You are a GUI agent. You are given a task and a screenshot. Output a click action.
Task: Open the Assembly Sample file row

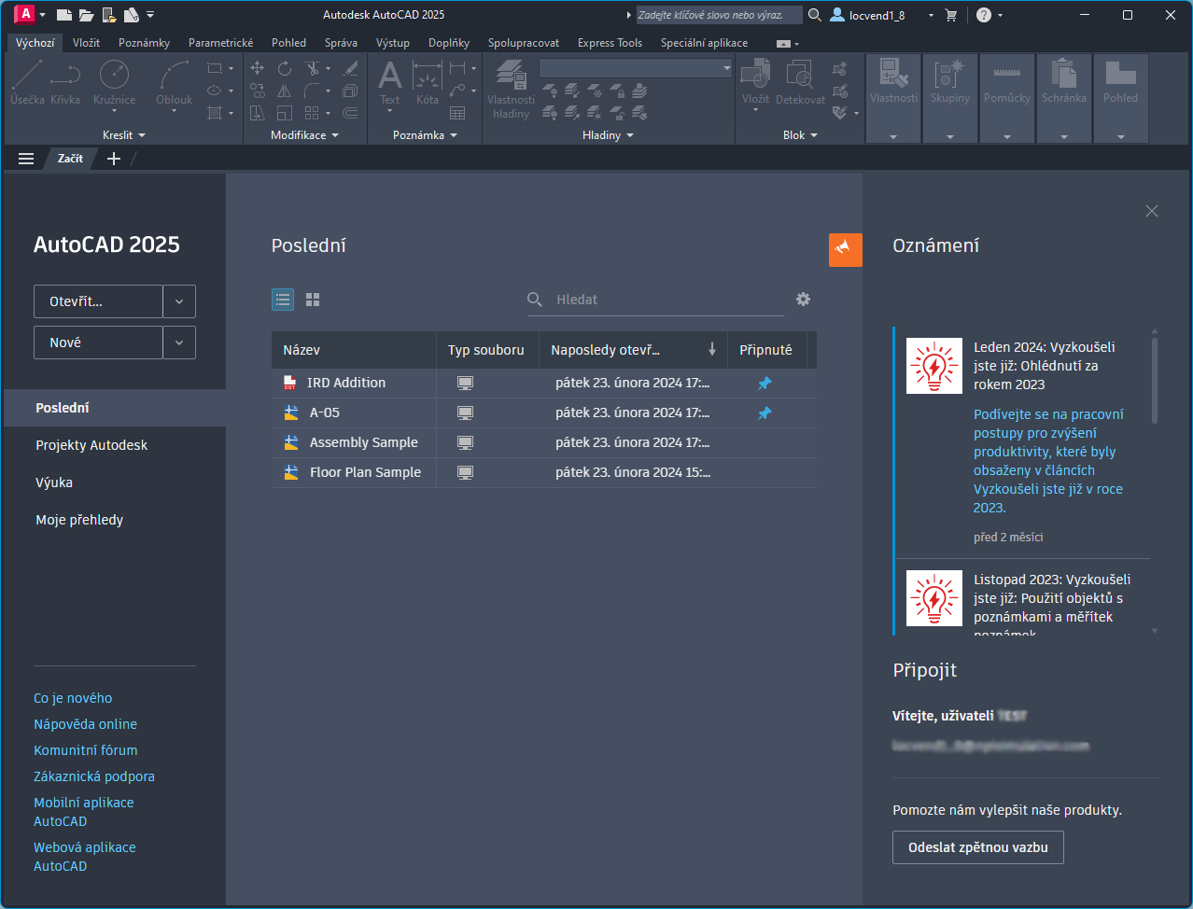[x=544, y=442]
